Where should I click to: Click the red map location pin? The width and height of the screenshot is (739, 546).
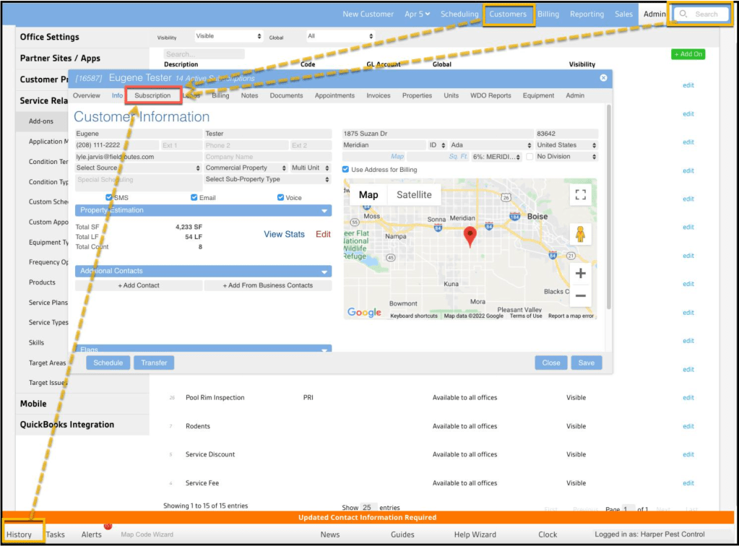tap(470, 235)
